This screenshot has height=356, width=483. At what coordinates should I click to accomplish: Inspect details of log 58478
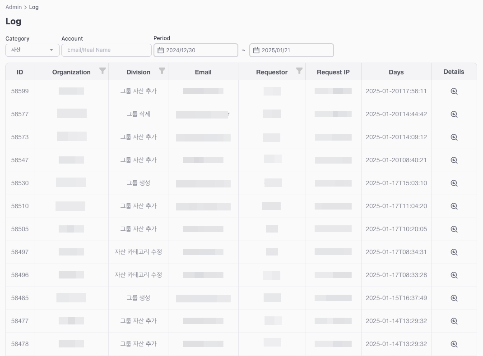[454, 344]
